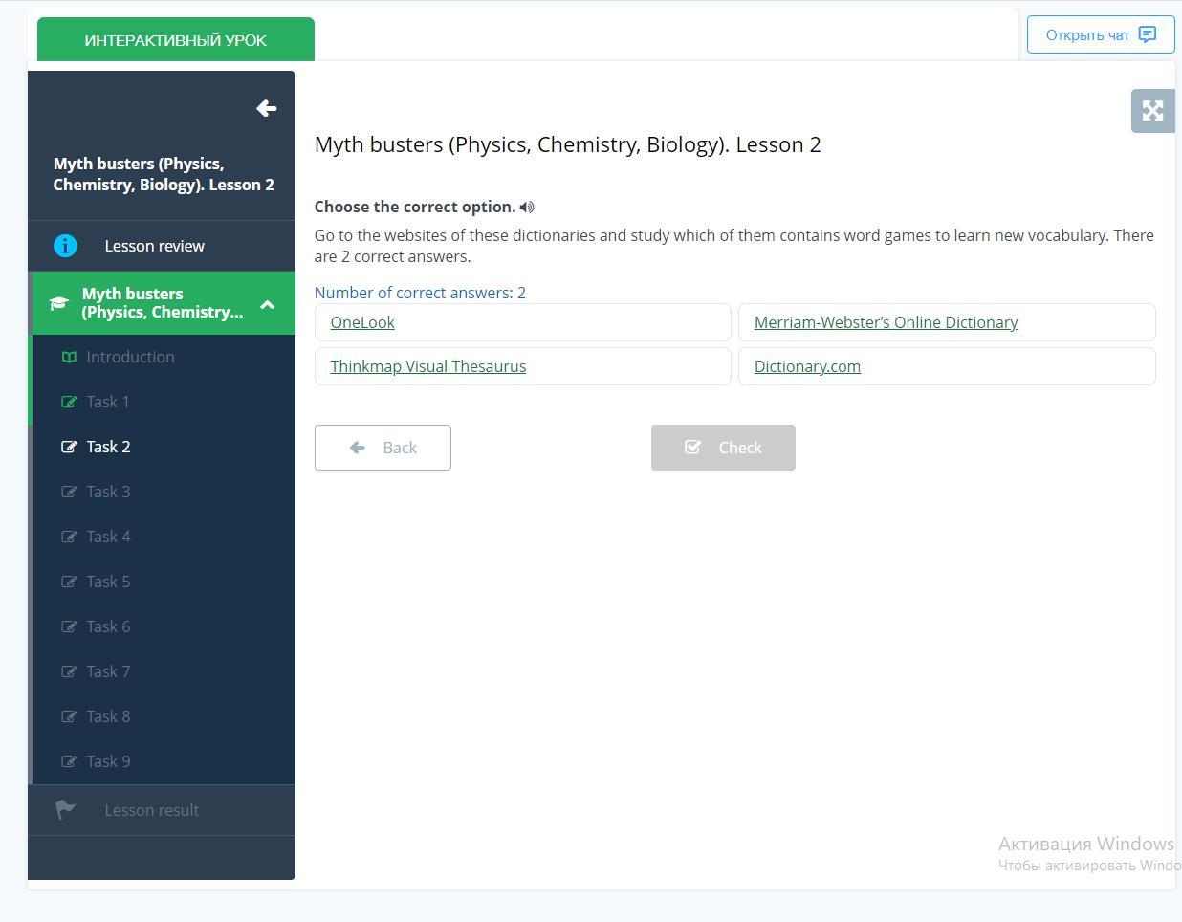Play the audio speaker icon beside instructions
This screenshot has width=1182, height=922.
[527, 208]
